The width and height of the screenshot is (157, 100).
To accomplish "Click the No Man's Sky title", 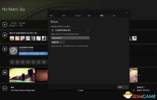I will coord(14,9).
